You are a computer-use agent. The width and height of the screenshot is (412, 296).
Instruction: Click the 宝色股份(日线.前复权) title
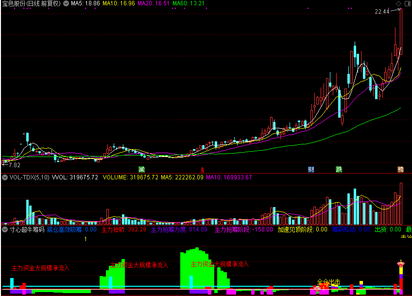(x=32, y=3)
